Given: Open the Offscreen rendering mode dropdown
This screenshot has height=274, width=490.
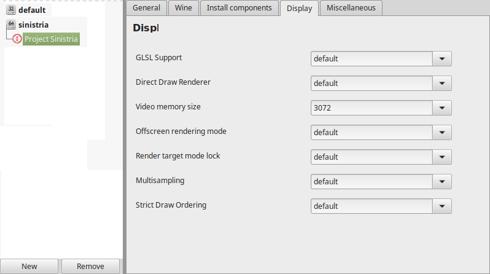Looking at the screenshot, I should click(381, 133).
